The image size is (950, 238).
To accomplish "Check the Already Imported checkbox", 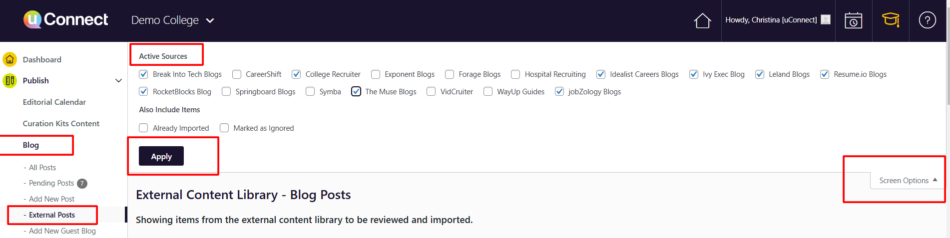I will coord(144,128).
